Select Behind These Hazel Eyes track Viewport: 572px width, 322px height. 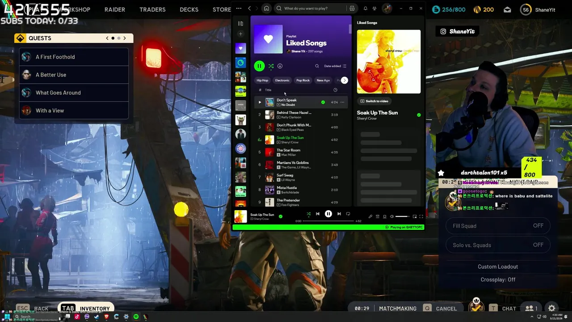click(301, 114)
